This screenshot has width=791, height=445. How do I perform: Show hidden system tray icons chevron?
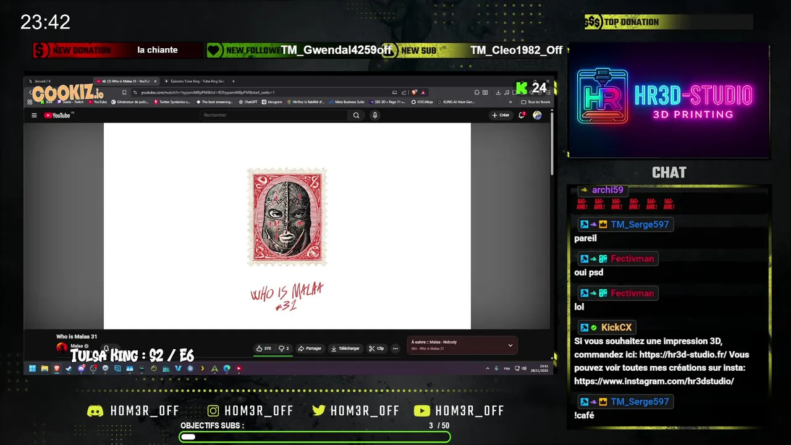(x=488, y=368)
